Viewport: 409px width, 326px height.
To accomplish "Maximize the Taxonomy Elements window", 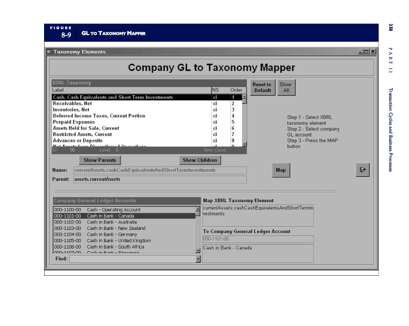I will (367, 52).
